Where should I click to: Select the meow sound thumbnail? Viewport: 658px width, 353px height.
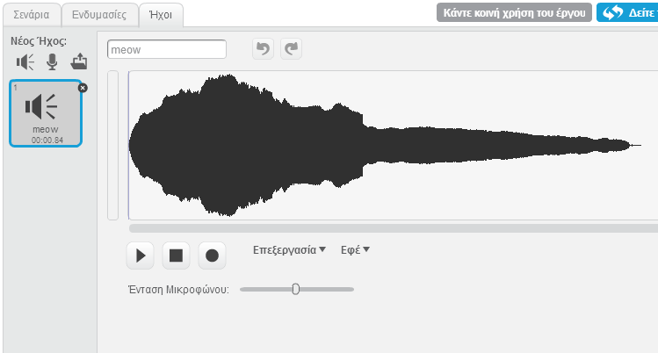point(46,112)
